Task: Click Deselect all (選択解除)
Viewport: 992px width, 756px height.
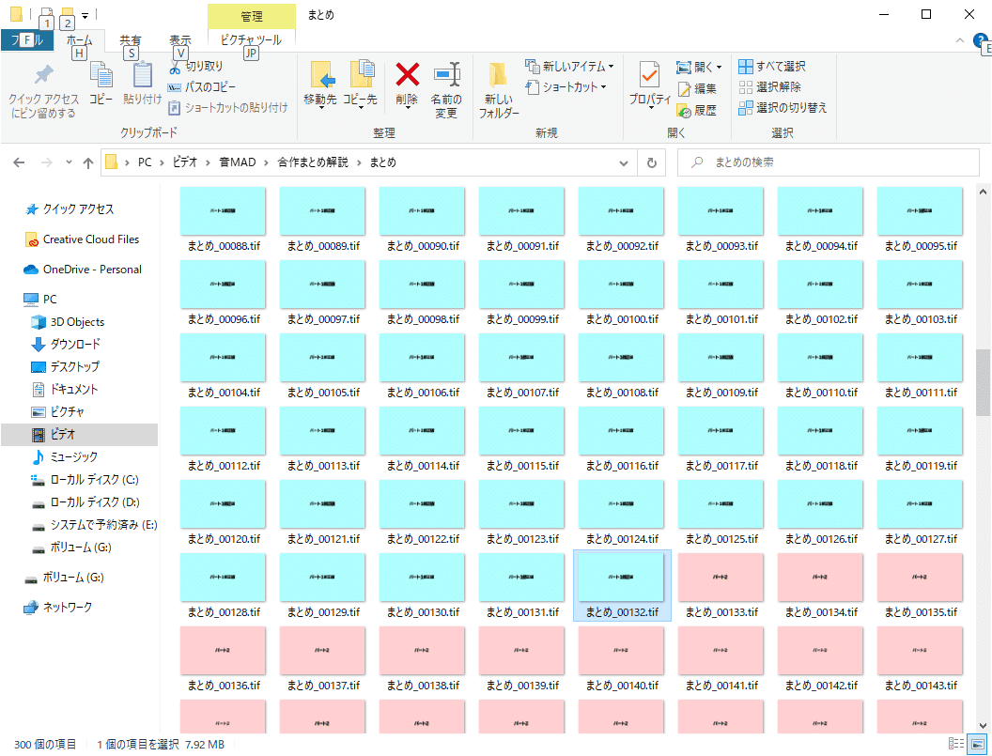Action: (770, 87)
